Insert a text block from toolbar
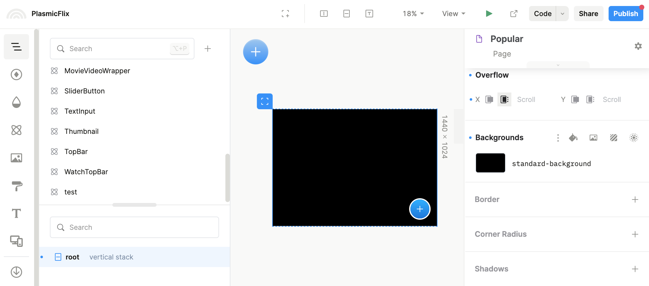Viewport: 649px width, 286px height. [369, 14]
